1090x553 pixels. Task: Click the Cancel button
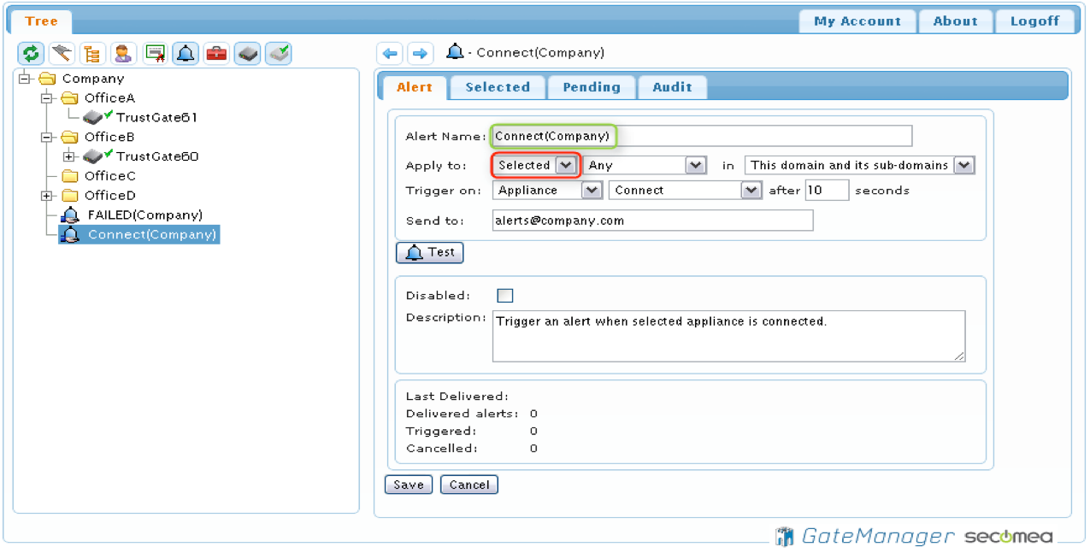[469, 485]
